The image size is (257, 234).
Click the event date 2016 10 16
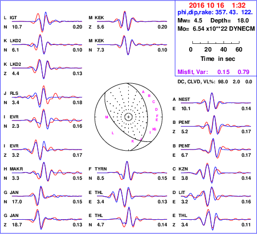(206, 5)
